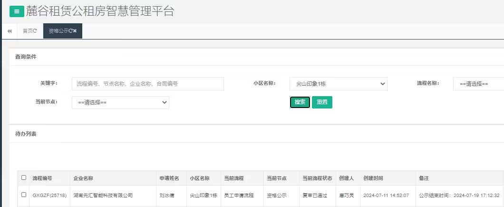Click the 搜索 search button
The width and height of the screenshot is (504, 207).
coord(300,102)
